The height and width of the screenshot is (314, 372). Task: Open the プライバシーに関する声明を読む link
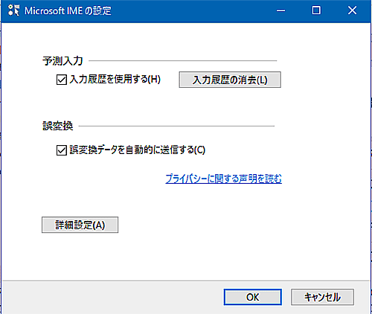(x=223, y=179)
